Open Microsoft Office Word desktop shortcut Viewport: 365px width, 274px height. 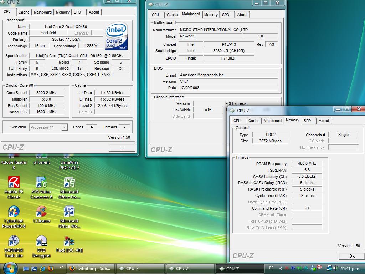click(69, 217)
